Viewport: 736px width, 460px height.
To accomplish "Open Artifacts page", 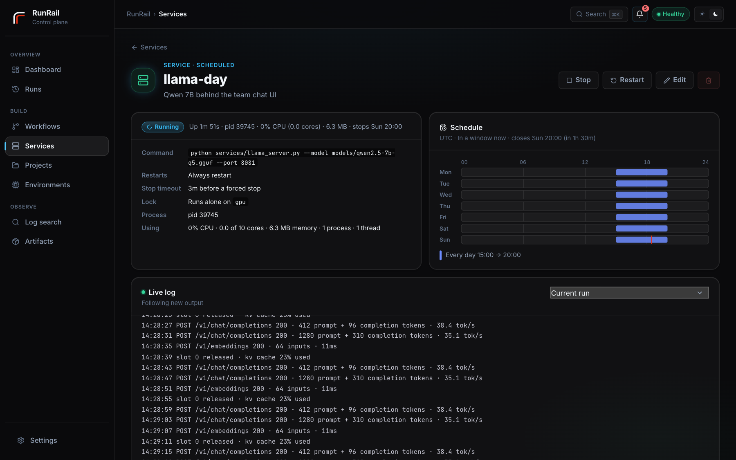I will point(57,242).
